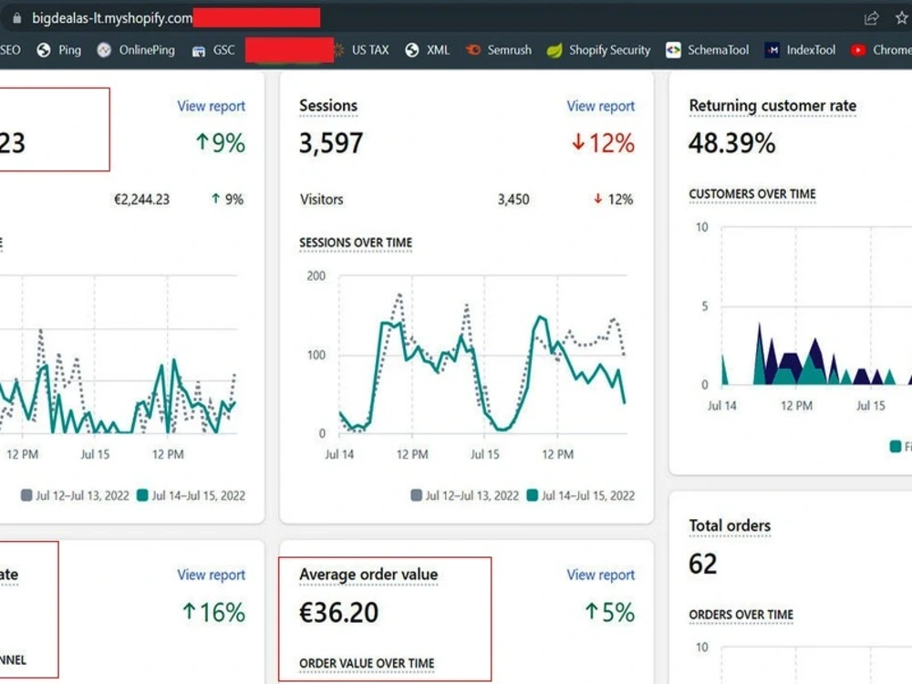This screenshot has height=684, width=912.
Task: Click the Returning customer rate heading
Action: point(772,106)
